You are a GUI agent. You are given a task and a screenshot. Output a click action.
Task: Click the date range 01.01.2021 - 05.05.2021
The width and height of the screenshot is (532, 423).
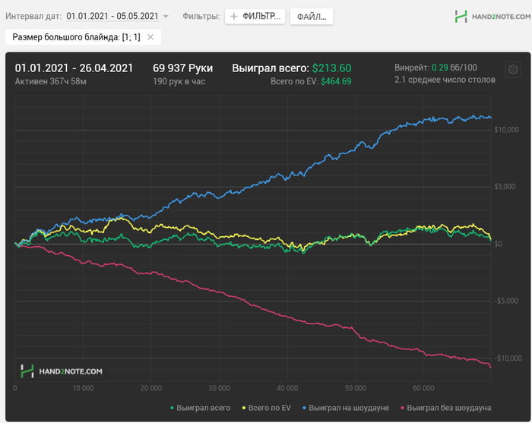click(x=112, y=16)
